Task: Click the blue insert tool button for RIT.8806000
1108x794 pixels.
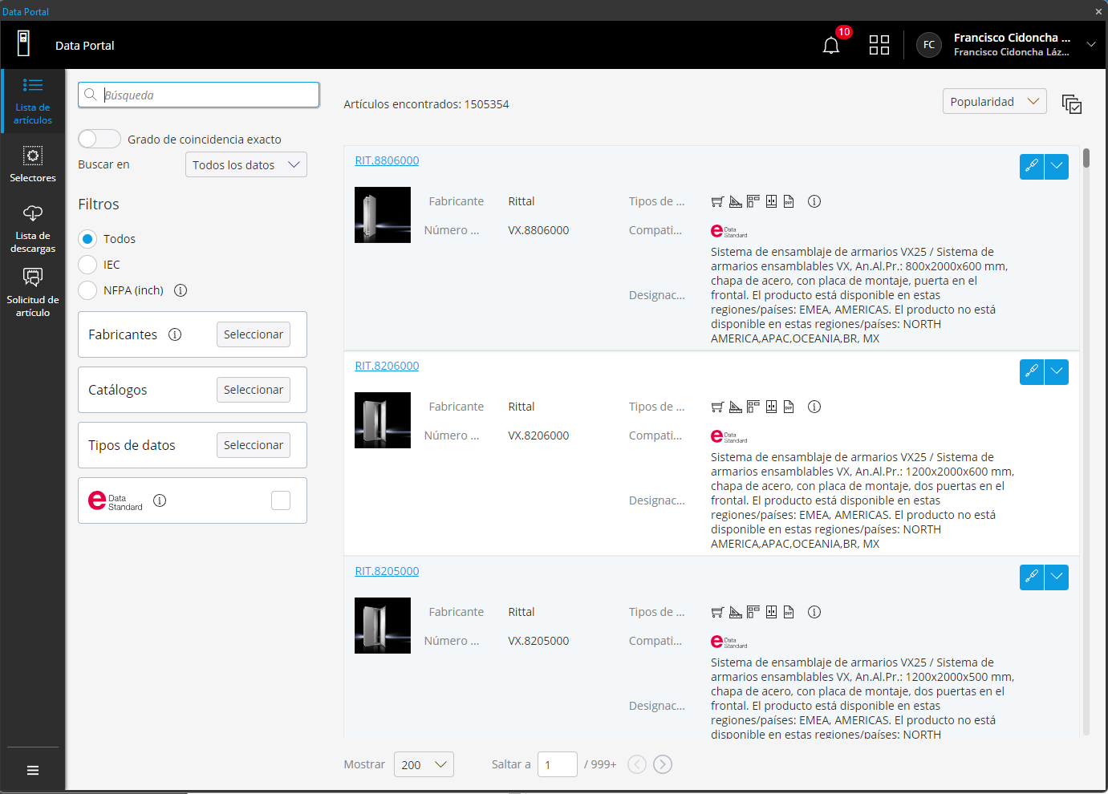Action: click(1032, 167)
